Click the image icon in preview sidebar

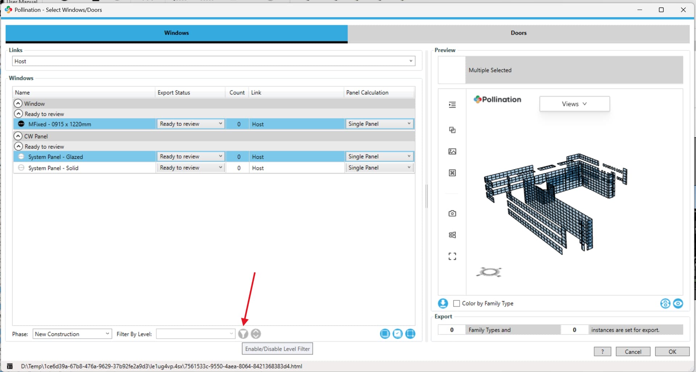[x=452, y=151]
